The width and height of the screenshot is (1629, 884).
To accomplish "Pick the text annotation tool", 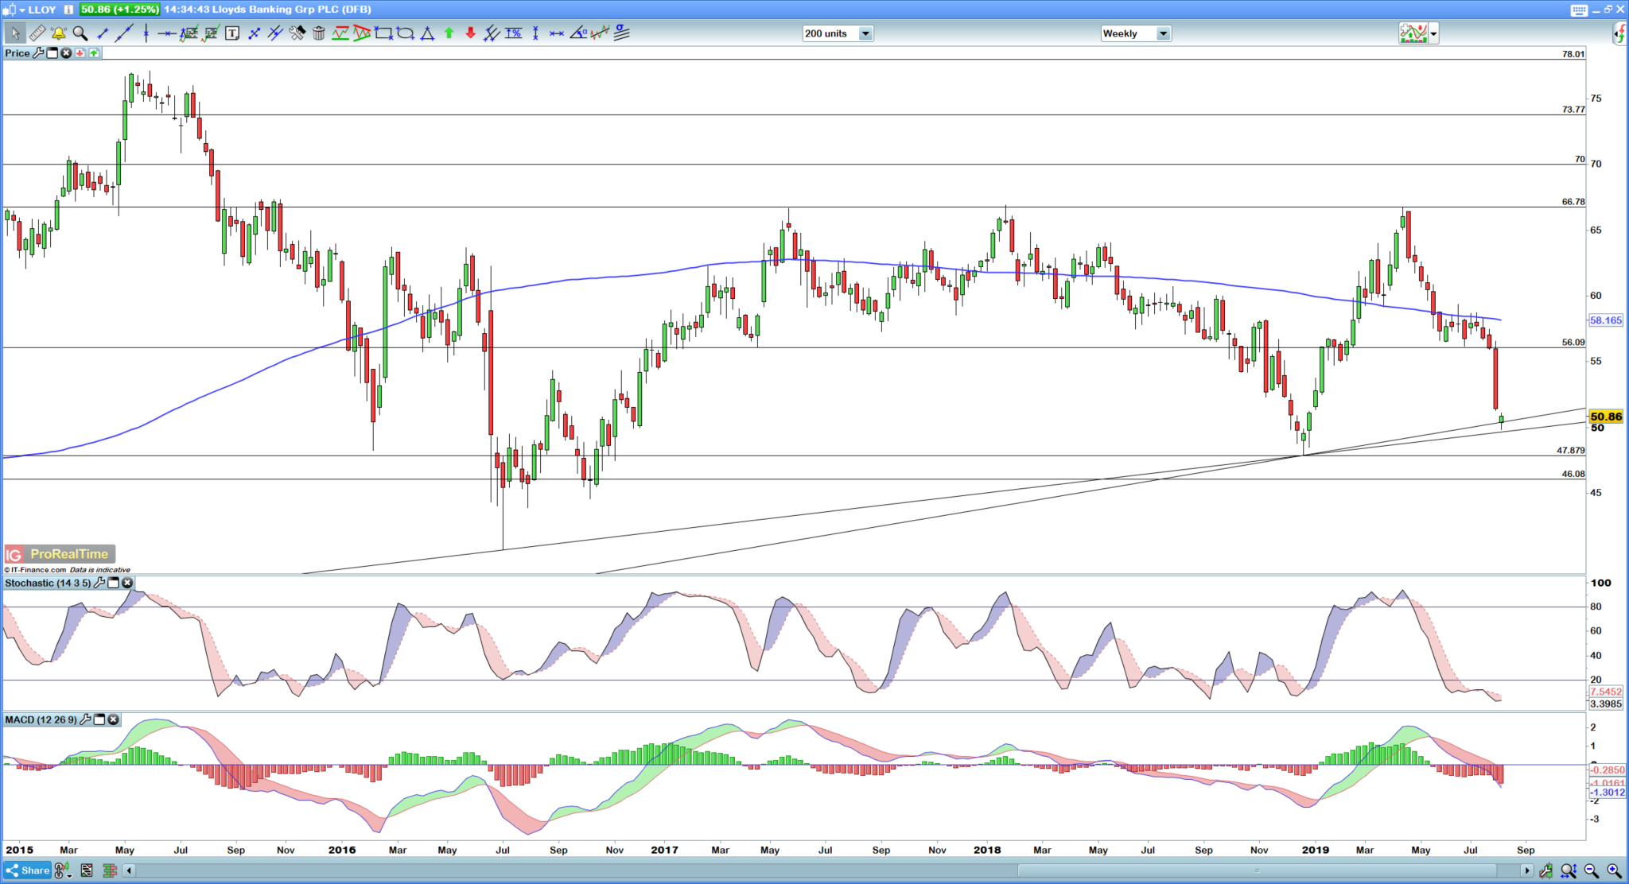I will point(232,33).
